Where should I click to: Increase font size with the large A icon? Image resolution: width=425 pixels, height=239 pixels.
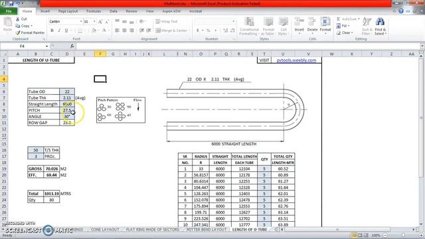(x=100, y=21)
